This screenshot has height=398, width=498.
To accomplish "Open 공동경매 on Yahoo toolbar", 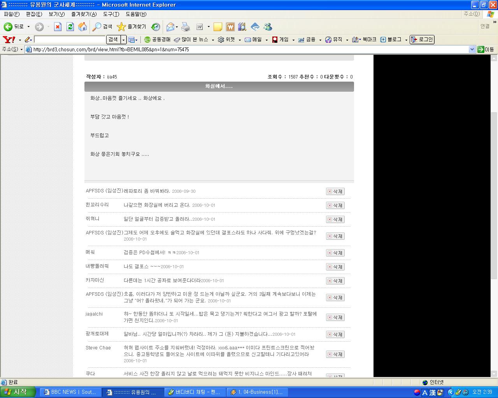I will [x=157, y=40].
